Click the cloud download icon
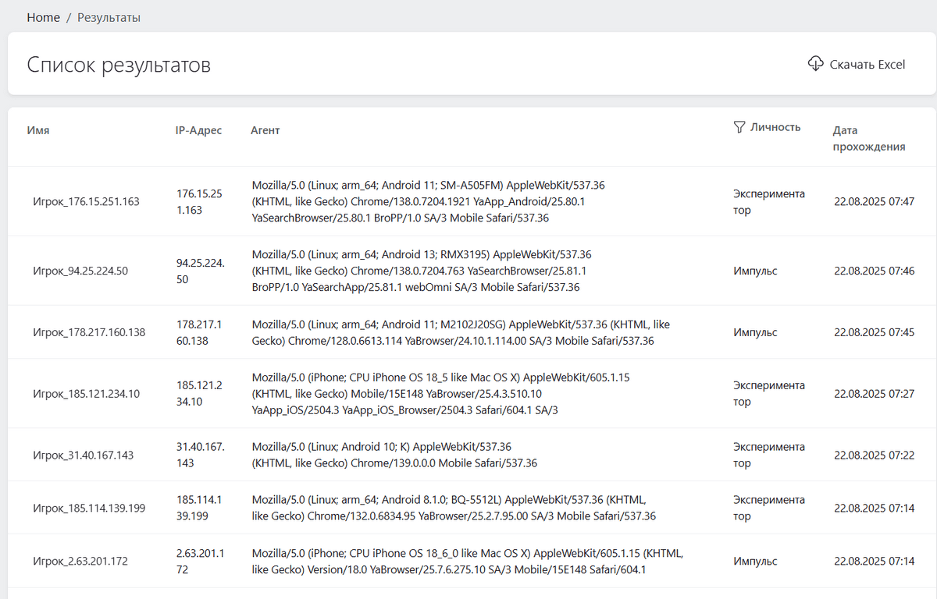Viewport: 937px width, 599px height. click(x=815, y=63)
